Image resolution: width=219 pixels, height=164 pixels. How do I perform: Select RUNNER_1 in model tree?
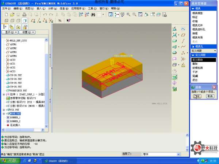click(x=15, y=117)
